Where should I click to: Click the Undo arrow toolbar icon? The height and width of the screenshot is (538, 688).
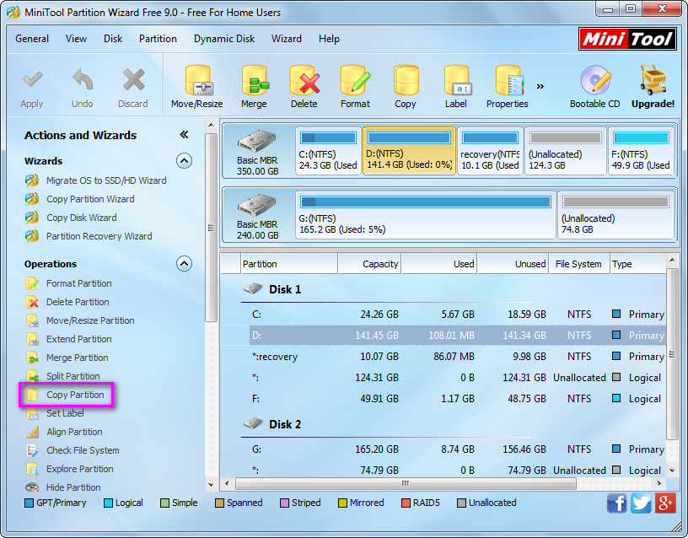click(83, 81)
